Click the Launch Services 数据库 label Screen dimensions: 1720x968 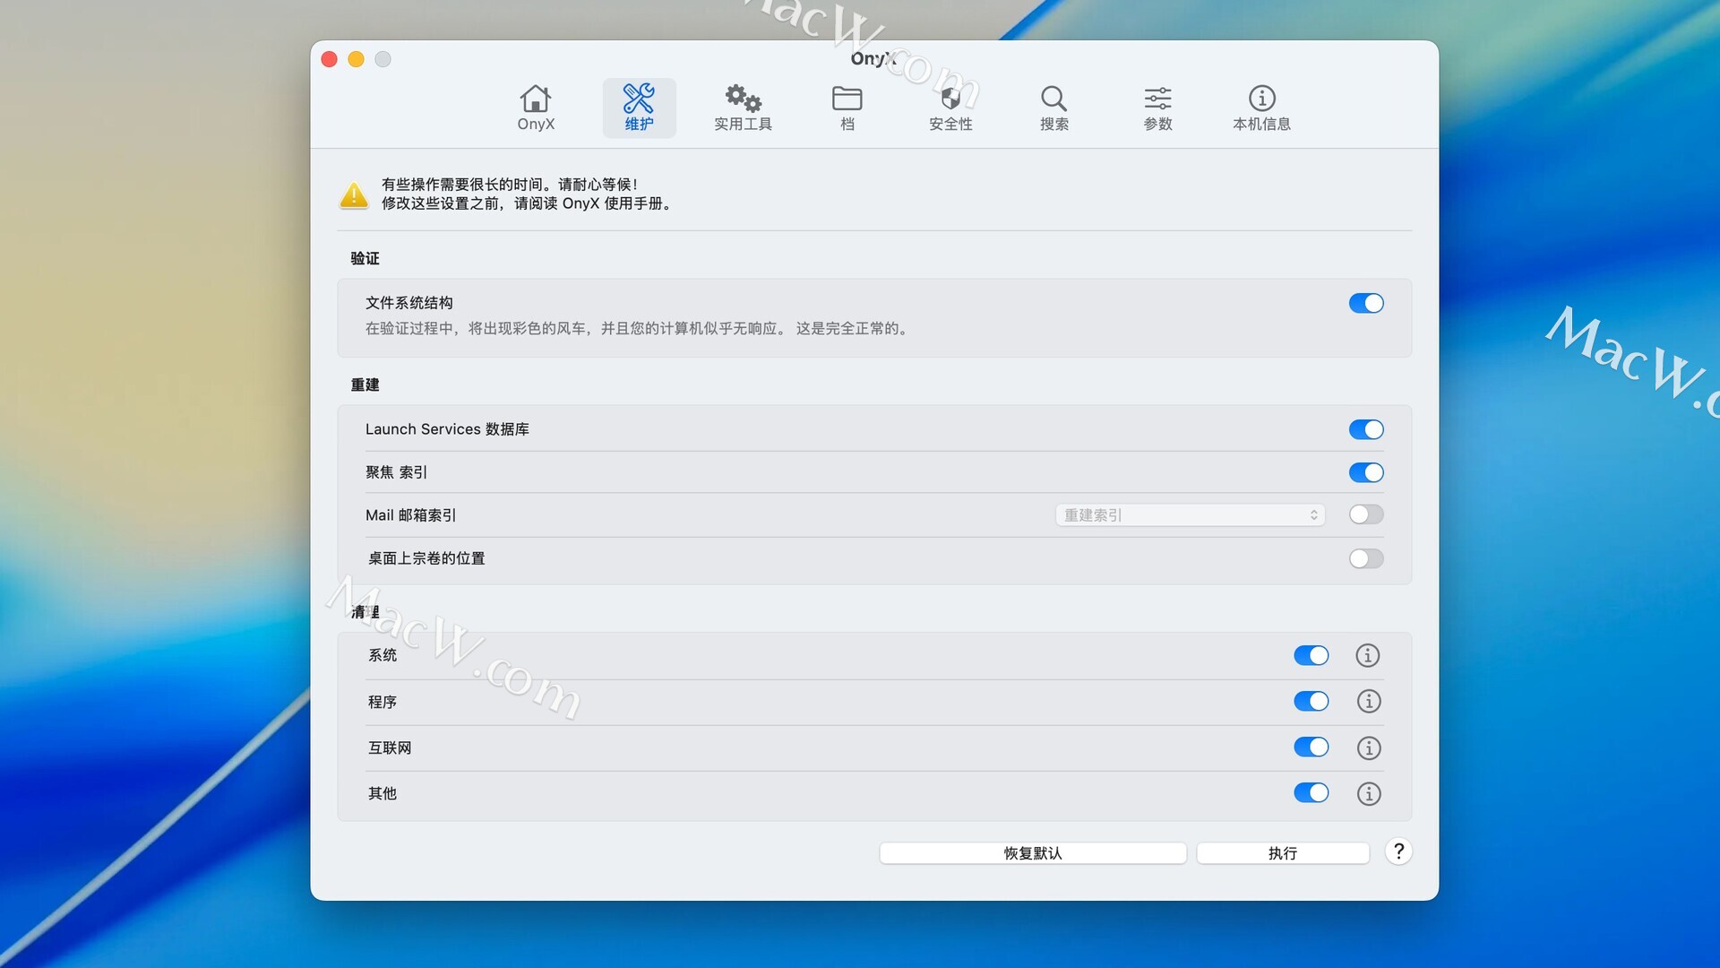click(x=447, y=429)
